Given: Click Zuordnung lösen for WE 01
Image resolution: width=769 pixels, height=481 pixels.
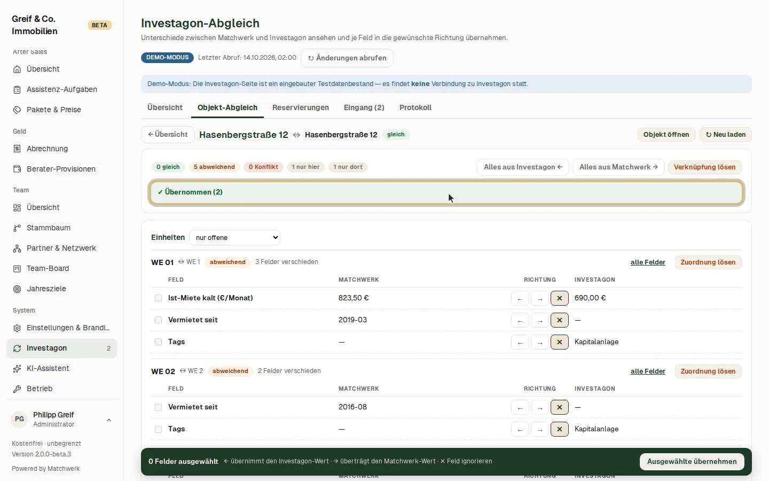Looking at the screenshot, I should point(708,262).
